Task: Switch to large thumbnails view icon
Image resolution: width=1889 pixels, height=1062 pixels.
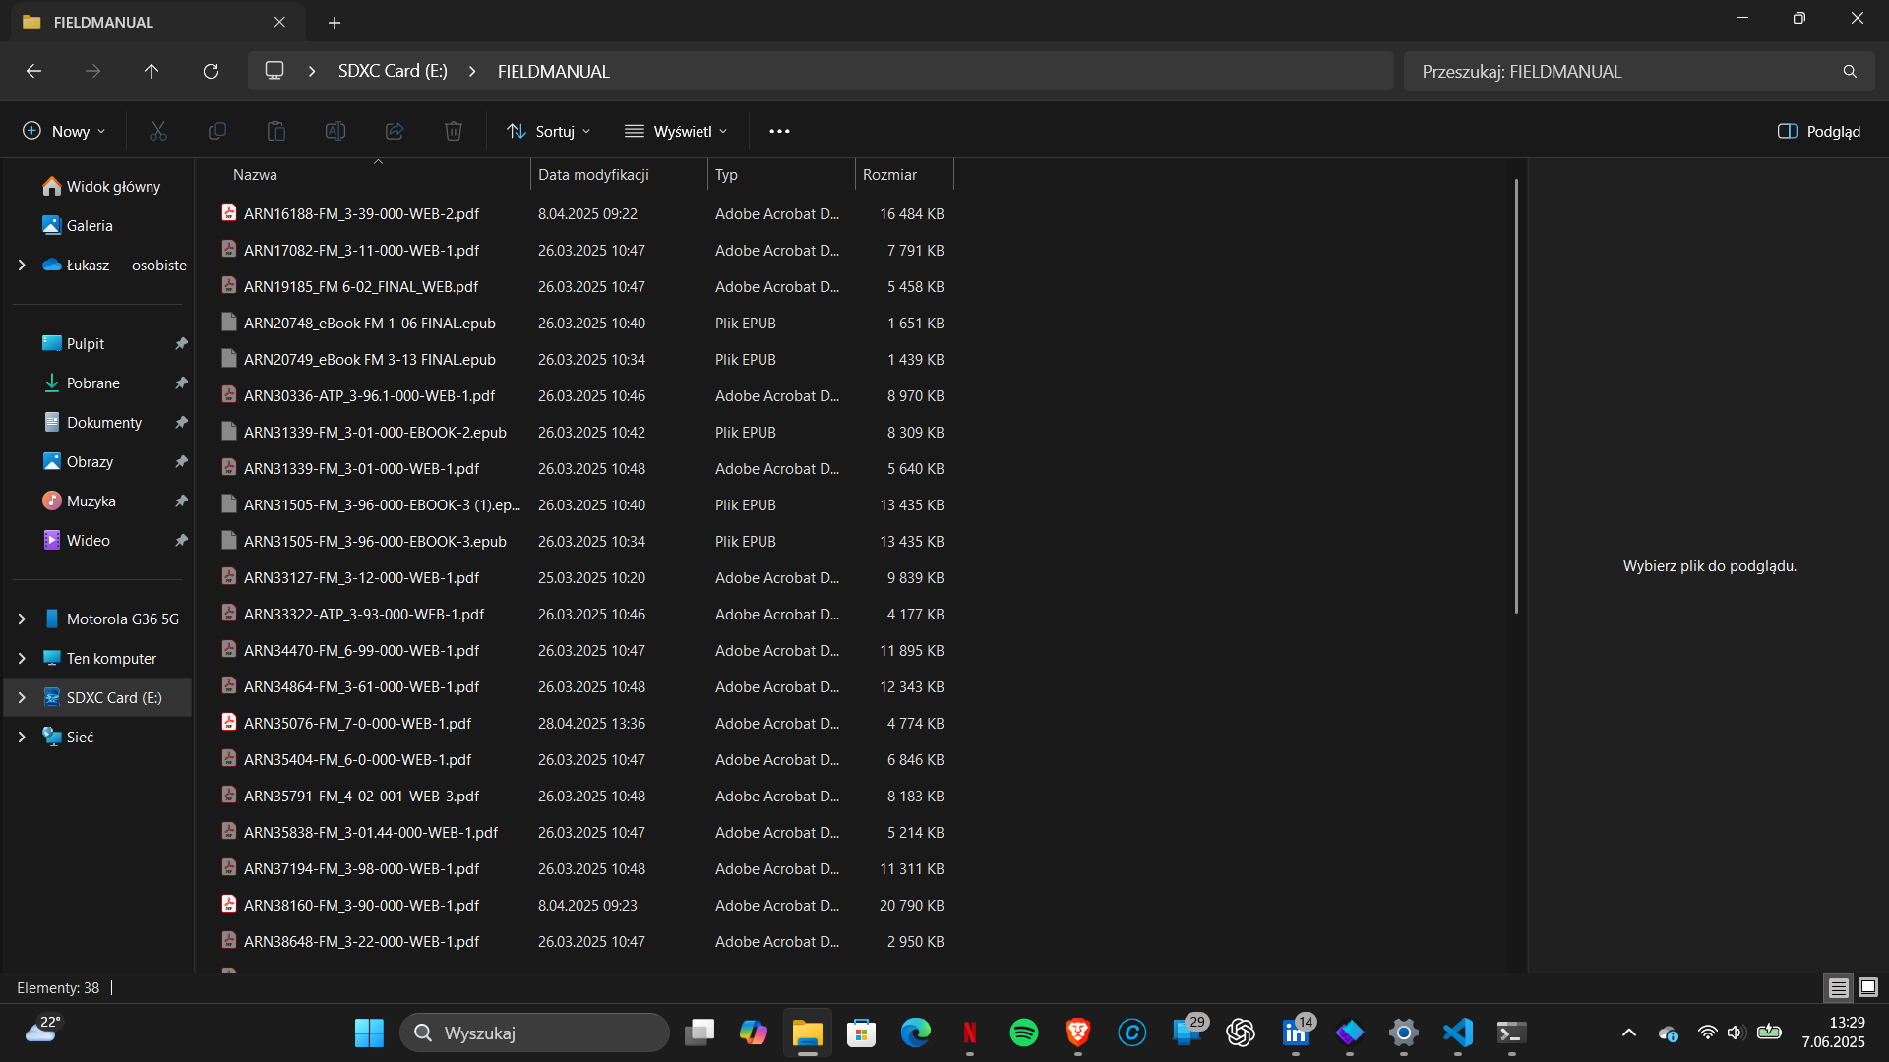Action: coord(1868,987)
